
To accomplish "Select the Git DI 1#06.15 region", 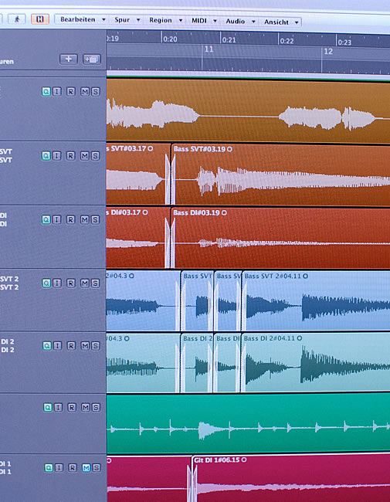I will [291, 480].
